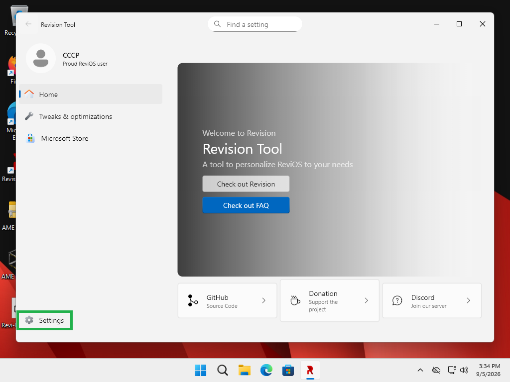The image size is (510, 382).
Task: Click the chevron on the Discord card
Action: (x=468, y=300)
